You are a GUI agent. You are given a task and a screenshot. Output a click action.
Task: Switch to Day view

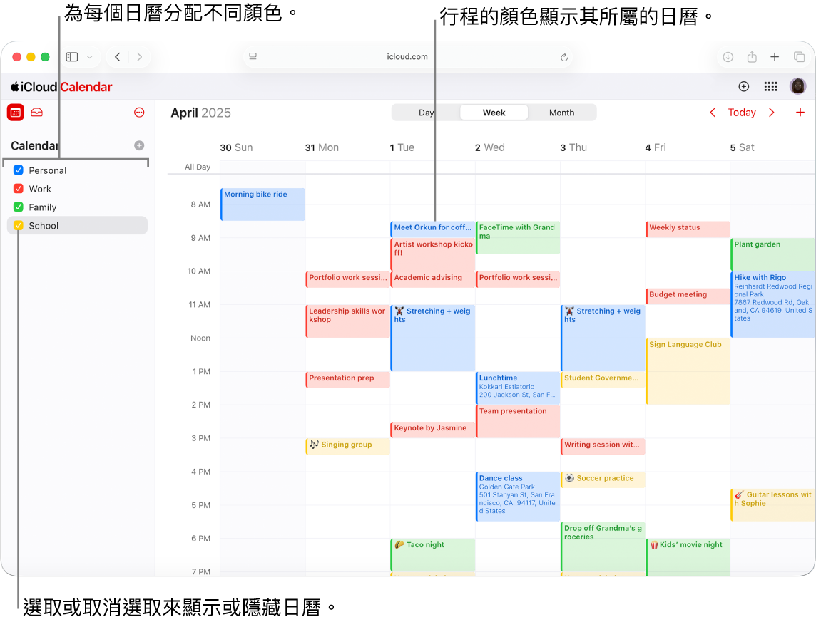[427, 112]
